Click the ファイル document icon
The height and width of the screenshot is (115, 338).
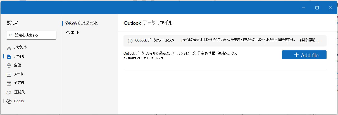[9, 57]
